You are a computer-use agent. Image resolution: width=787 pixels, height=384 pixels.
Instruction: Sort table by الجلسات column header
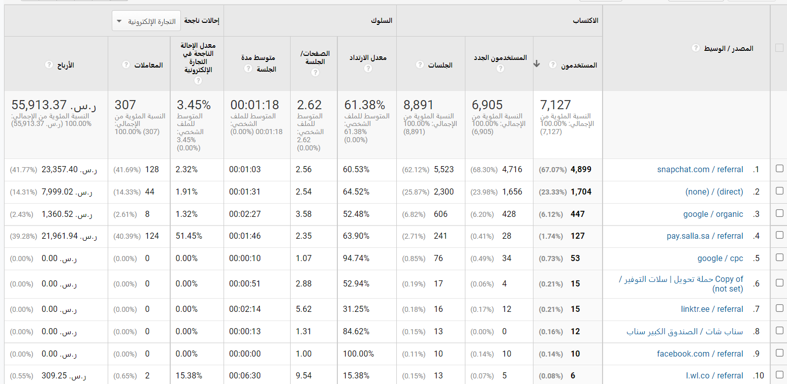point(440,65)
